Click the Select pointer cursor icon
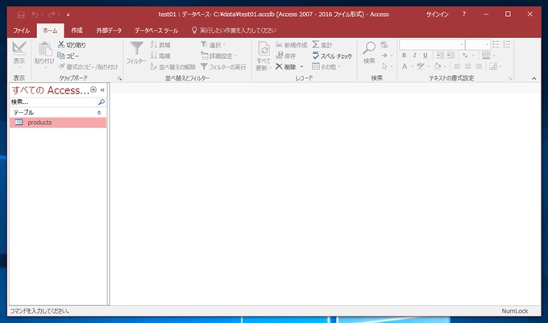548x323 pixels. [x=384, y=66]
